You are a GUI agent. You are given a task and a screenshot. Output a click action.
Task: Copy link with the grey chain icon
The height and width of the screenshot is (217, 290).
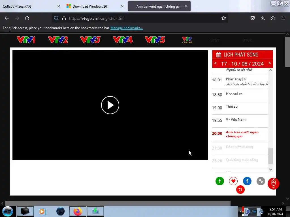pos(261,181)
